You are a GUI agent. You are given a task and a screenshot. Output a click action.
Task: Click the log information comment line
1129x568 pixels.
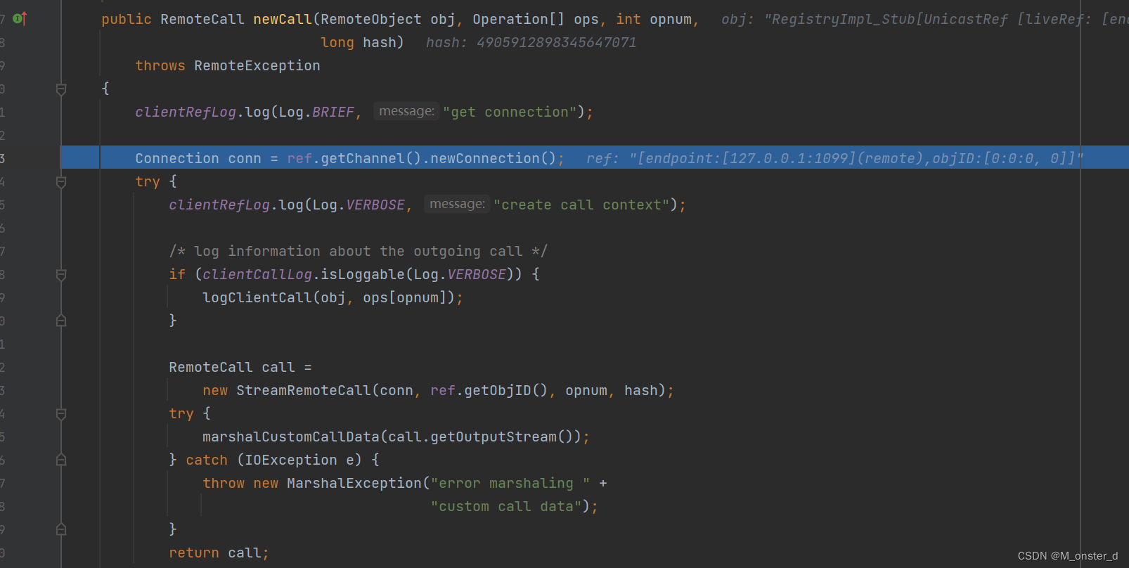coord(358,252)
